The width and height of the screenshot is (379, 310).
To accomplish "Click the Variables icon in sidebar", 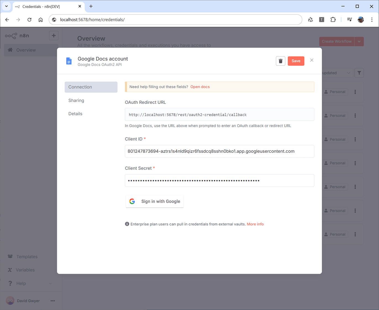I will 10,270.
